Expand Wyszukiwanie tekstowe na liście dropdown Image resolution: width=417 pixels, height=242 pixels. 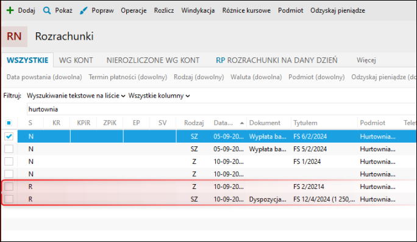tap(76, 96)
